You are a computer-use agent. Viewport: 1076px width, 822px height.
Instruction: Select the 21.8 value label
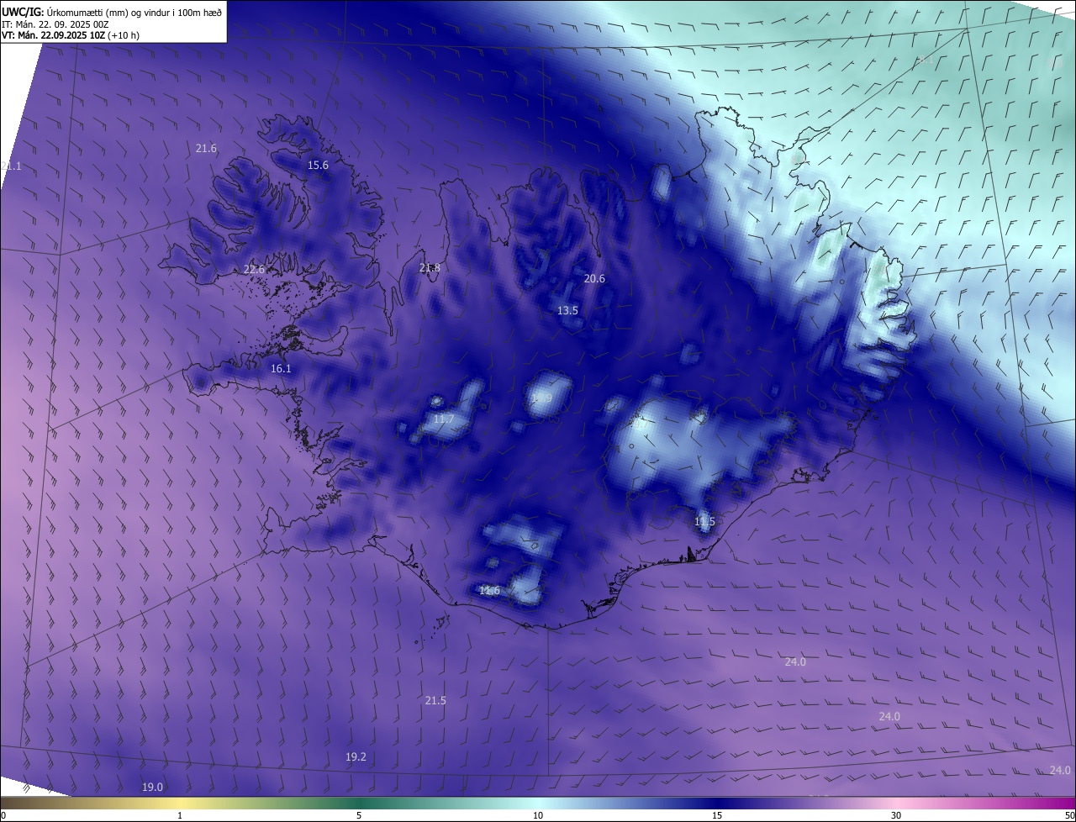pos(430,268)
